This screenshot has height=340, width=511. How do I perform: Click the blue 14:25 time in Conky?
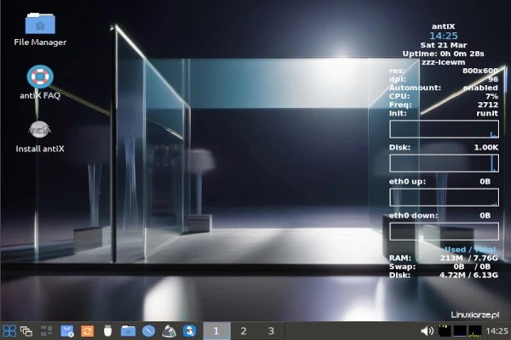click(444, 36)
